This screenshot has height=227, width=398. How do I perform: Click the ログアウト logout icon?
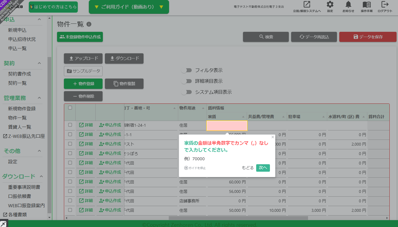pyautogui.click(x=385, y=5)
